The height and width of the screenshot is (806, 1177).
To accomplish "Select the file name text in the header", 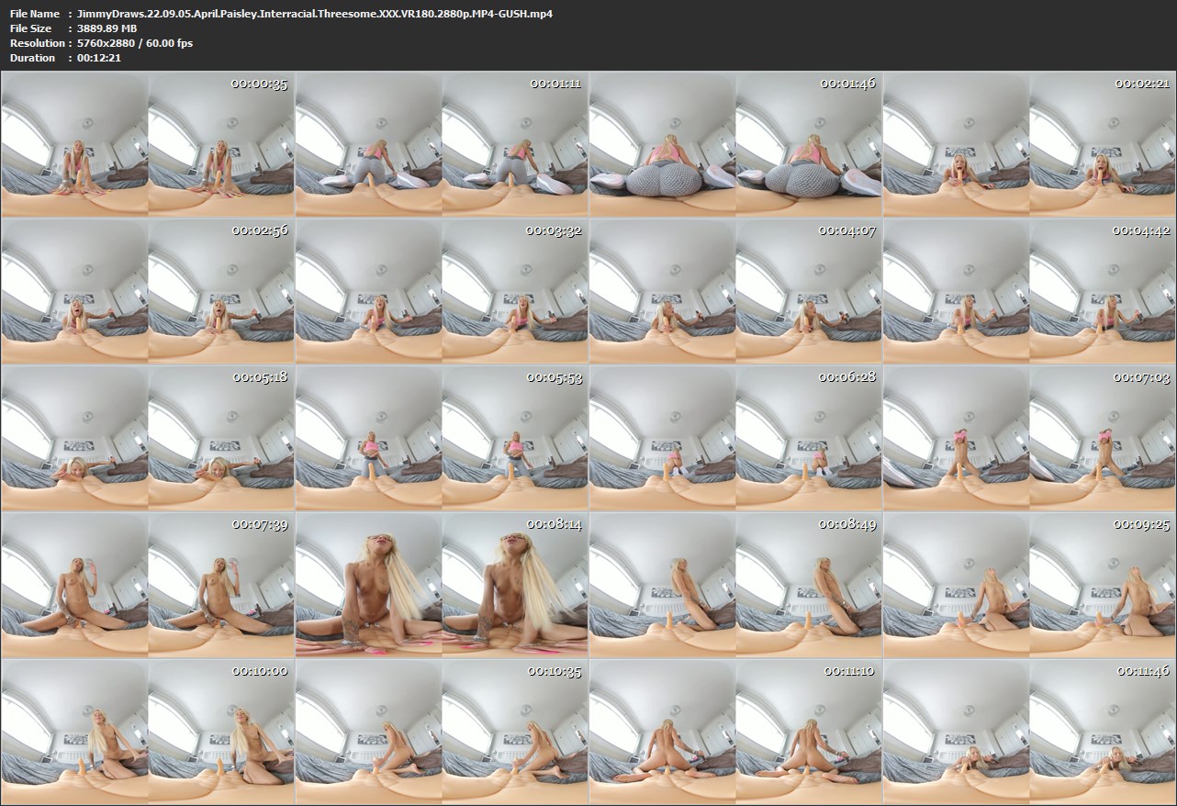I will pos(315,14).
